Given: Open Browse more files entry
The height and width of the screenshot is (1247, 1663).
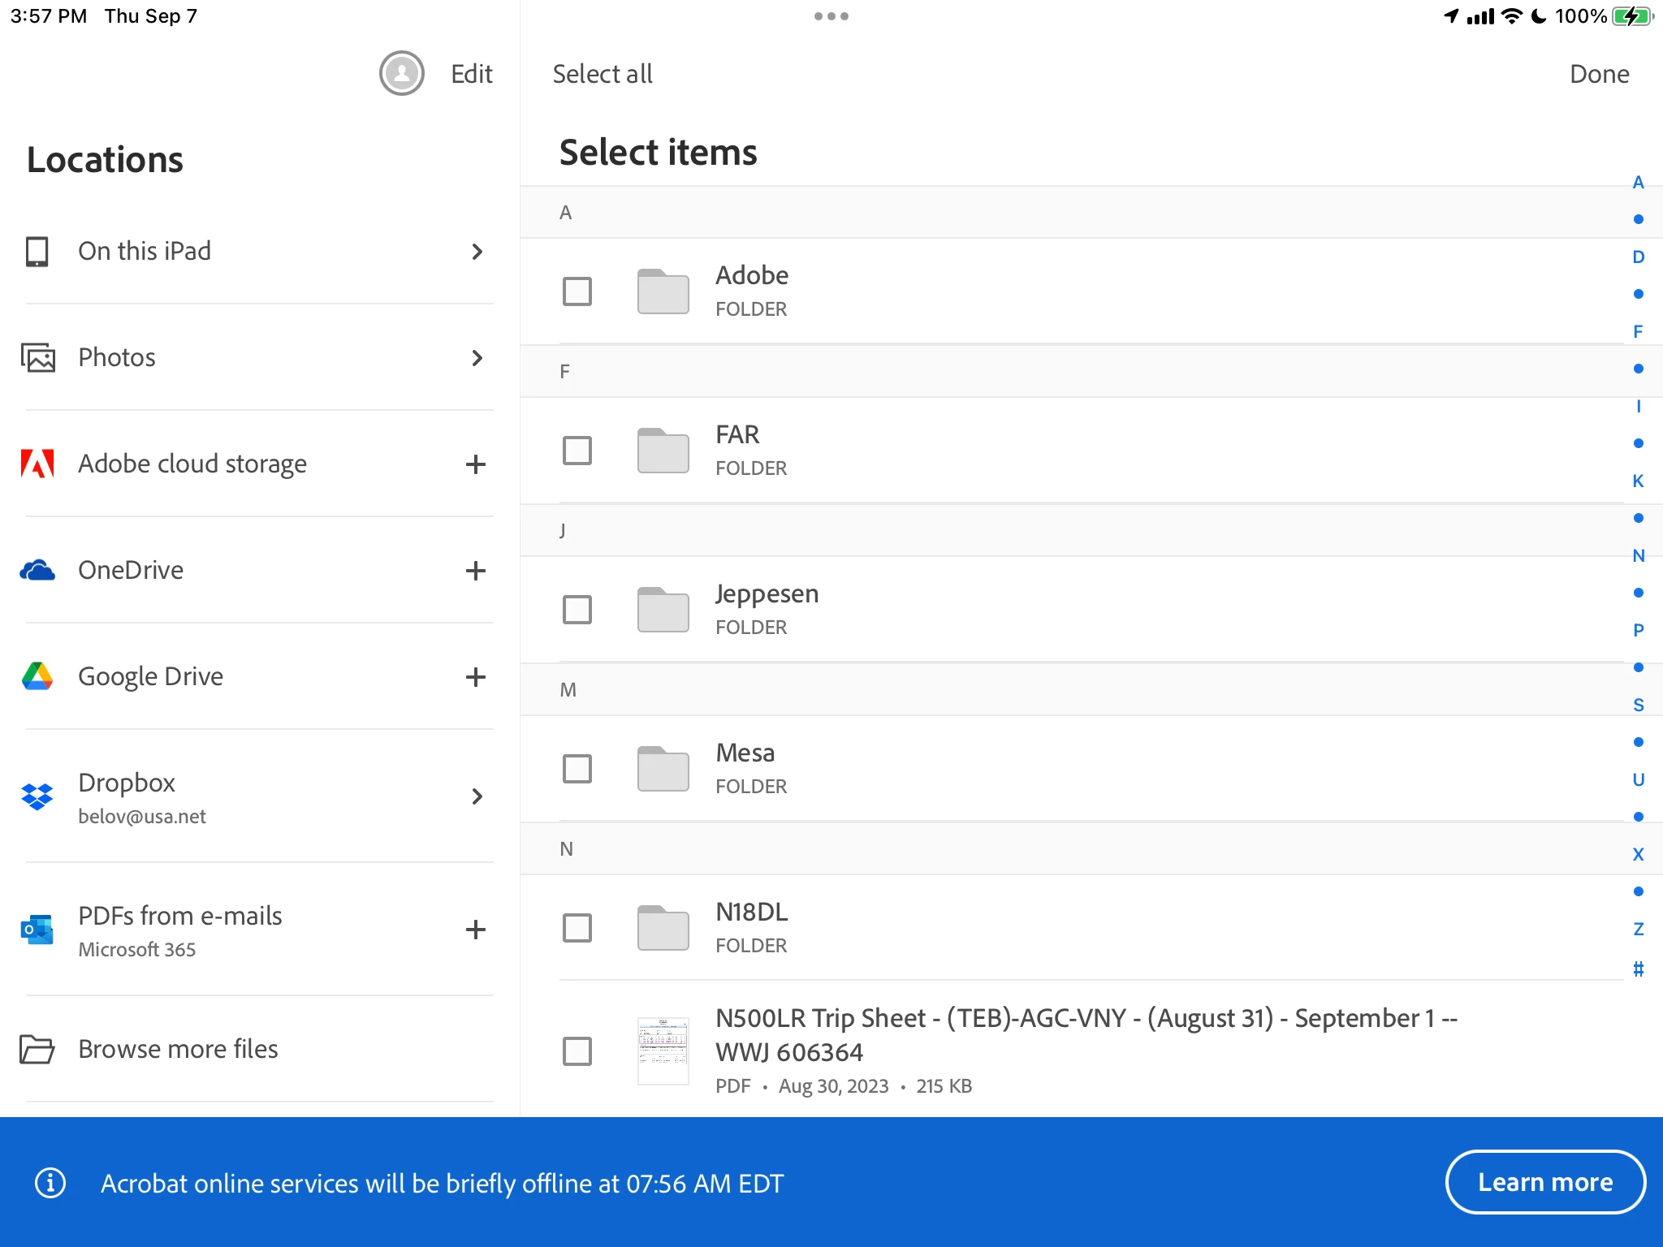Looking at the screenshot, I should (x=178, y=1049).
